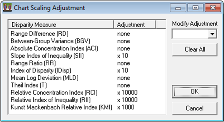Choose Kunst Mackenbach Relative Index (KMI) row
The image size is (224, 122).
(x=61, y=107)
